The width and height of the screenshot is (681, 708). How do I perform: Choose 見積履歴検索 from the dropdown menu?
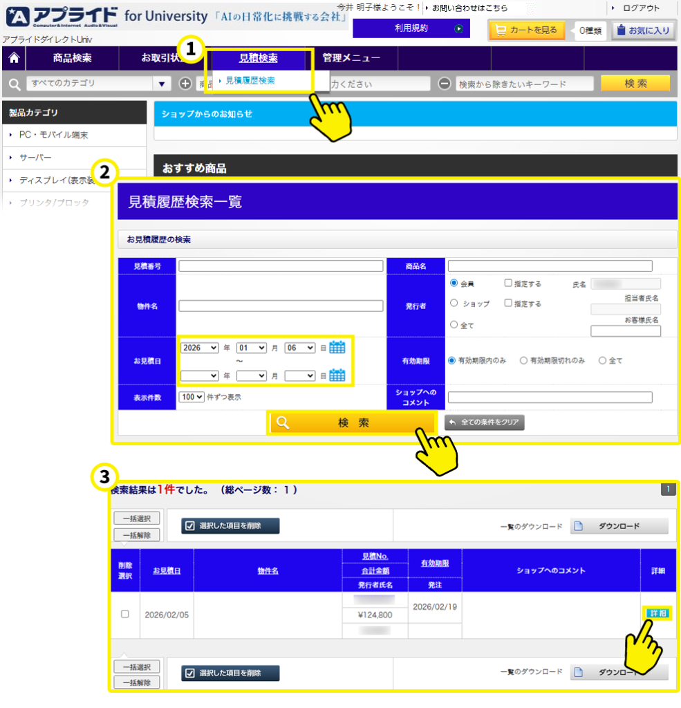click(250, 81)
